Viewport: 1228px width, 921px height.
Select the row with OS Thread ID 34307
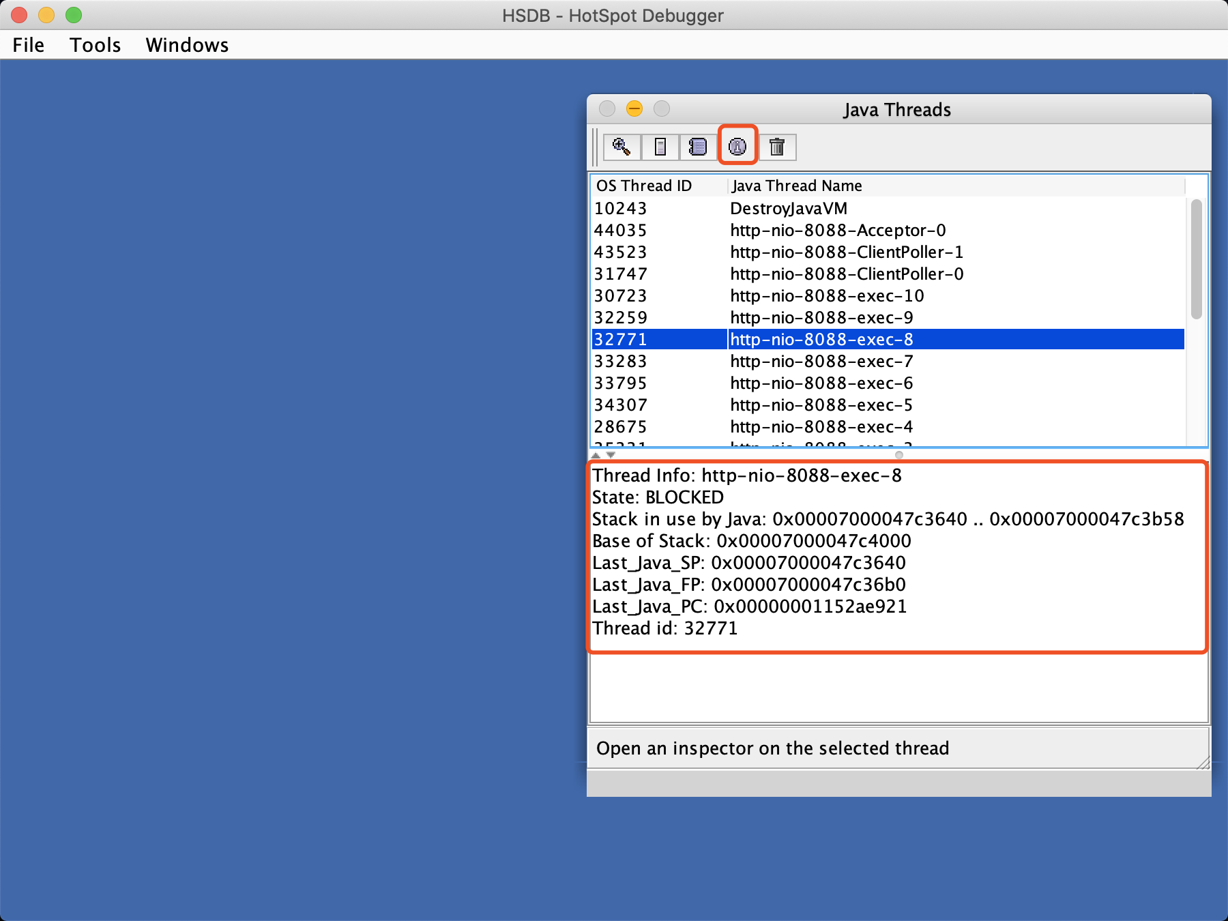pos(888,405)
